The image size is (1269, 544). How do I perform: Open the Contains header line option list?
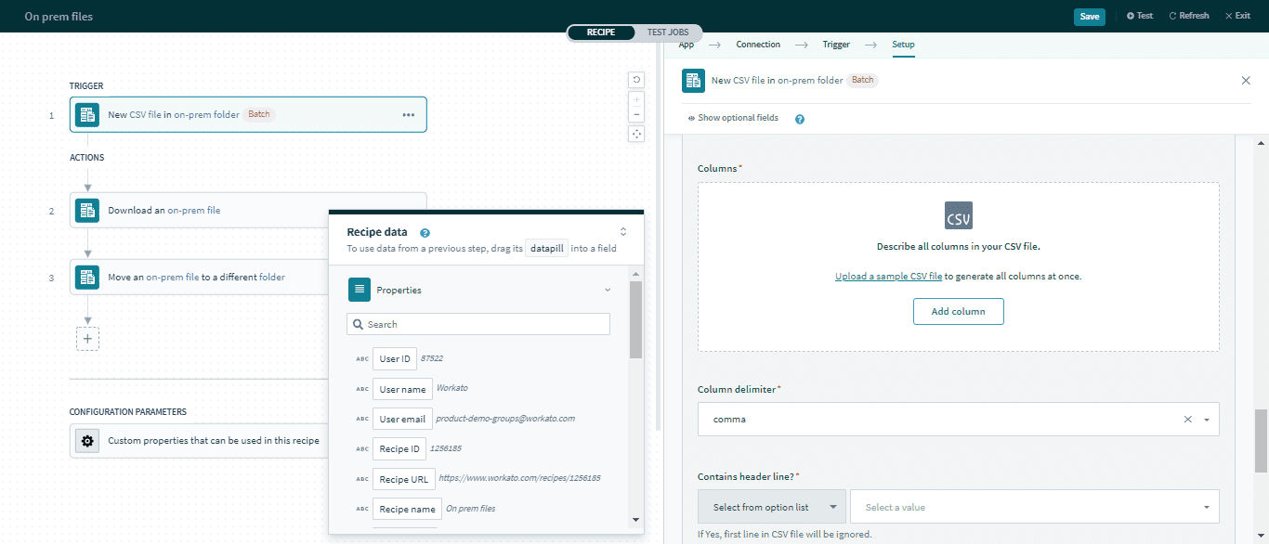(x=771, y=506)
